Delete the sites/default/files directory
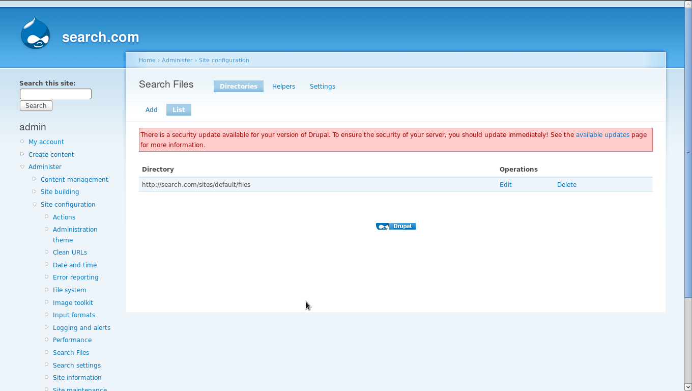This screenshot has height=391, width=692. (x=566, y=185)
